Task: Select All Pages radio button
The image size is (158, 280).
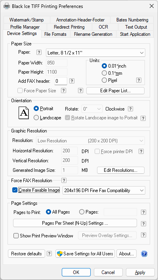Action: click(x=48, y=212)
